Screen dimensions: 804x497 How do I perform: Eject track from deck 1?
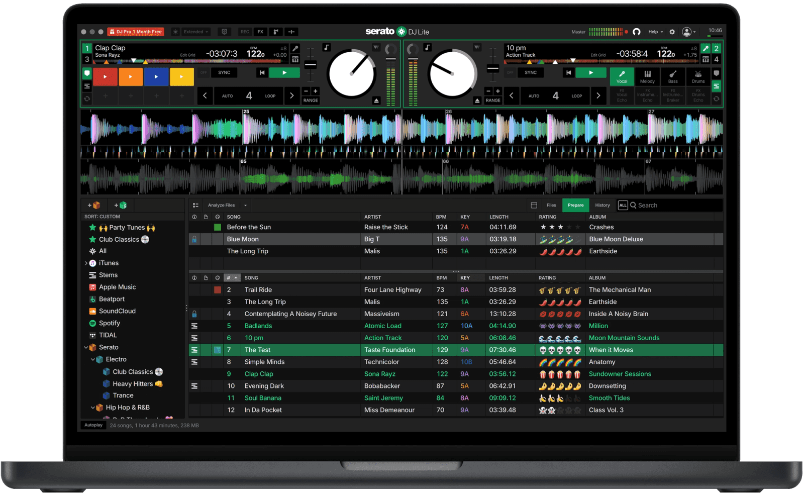pyautogui.click(x=376, y=101)
